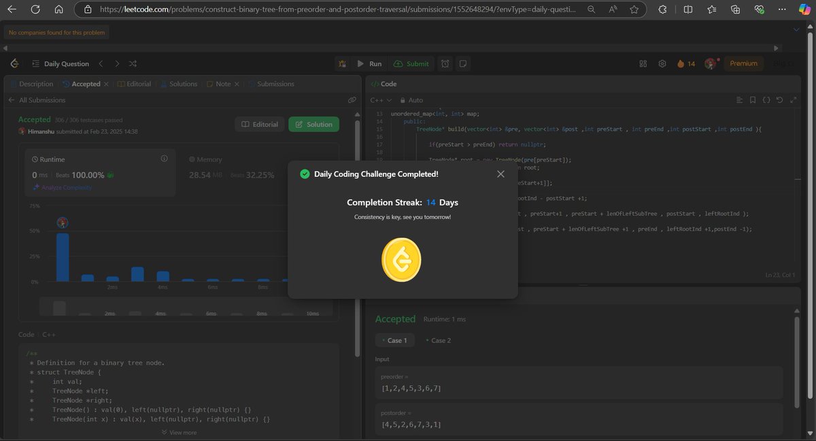Open the Submissions tab
The image size is (816, 441).
(271, 84)
